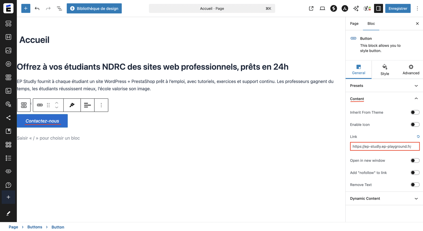This screenshot has width=423, height=231.
Task: Click the Yoast SEO icon in toolbar
Action: pos(367,8)
